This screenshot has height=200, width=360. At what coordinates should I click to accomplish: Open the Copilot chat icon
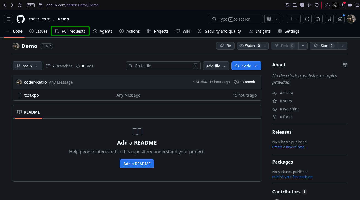point(269,19)
